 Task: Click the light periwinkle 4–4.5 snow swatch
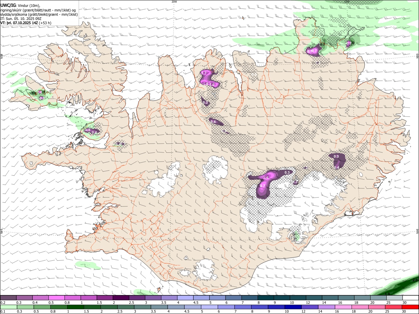point(185,298)
